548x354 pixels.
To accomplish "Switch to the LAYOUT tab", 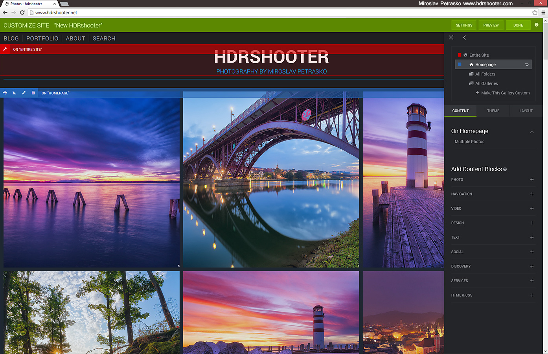I will pyautogui.click(x=526, y=111).
